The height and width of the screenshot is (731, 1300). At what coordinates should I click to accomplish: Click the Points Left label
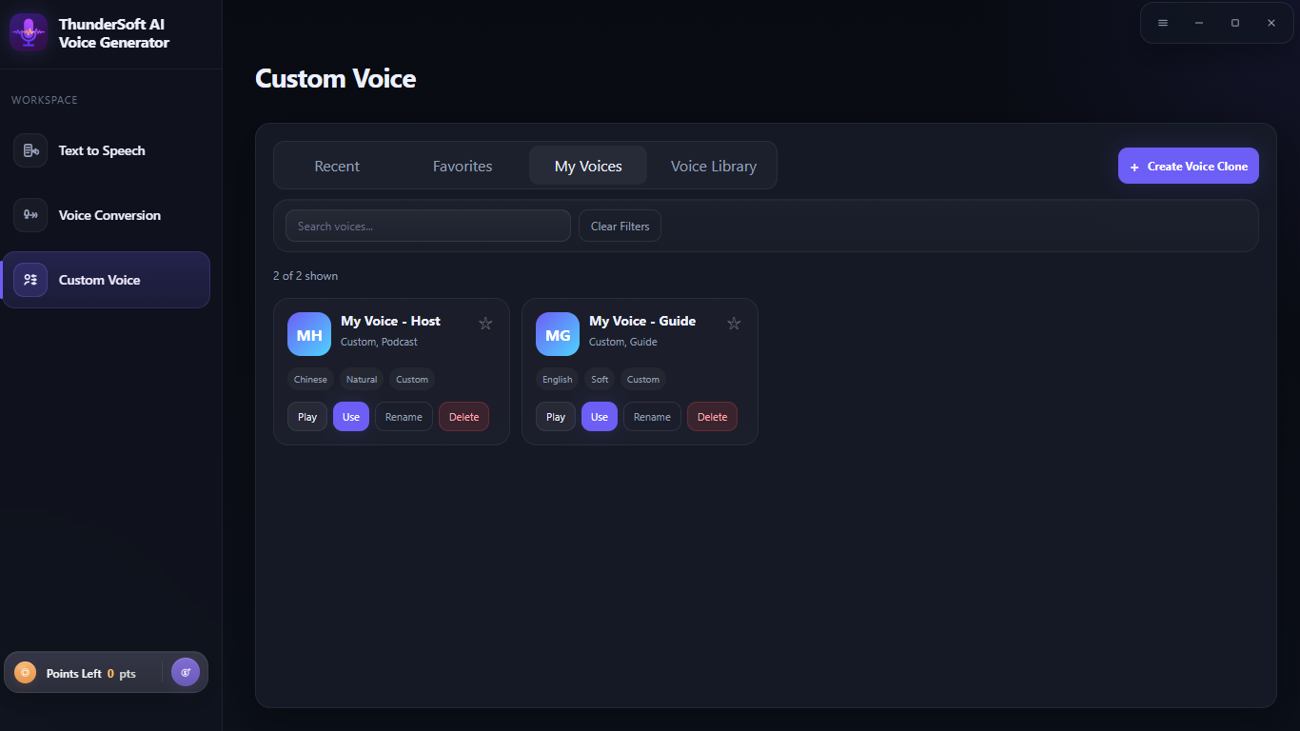point(73,673)
